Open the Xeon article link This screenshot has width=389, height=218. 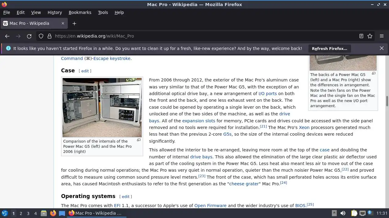304,127
